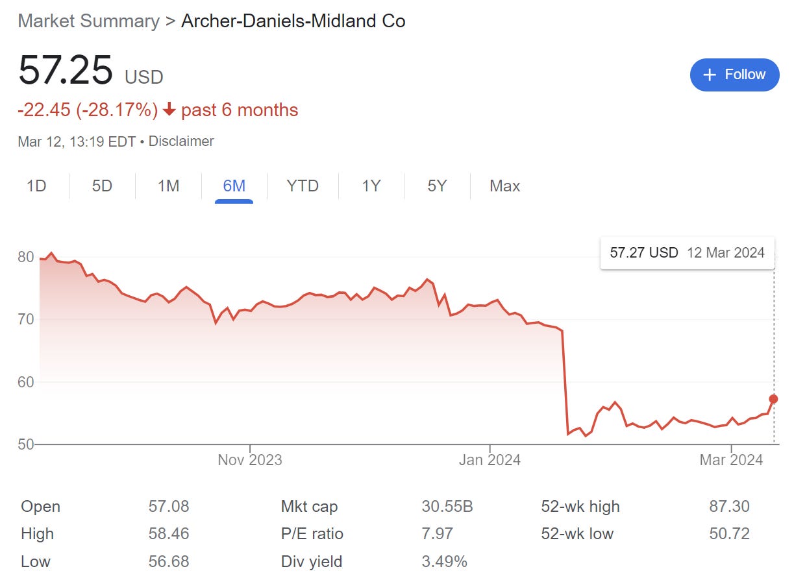The width and height of the screenshot is (794, 580).
Task: Click the 57.27 USD chart tooltip
Action: pos(687,253)
